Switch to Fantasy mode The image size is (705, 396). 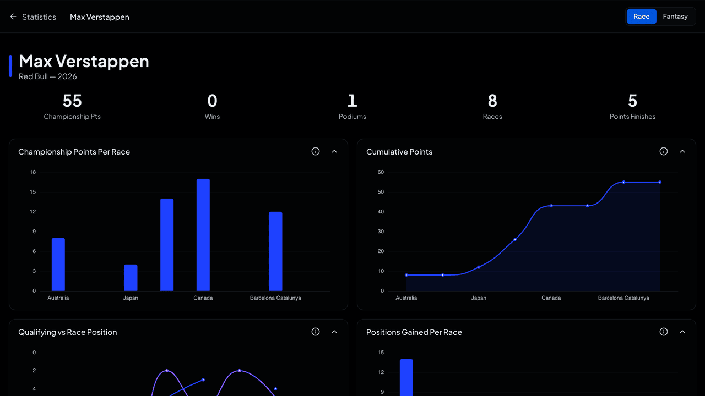point(675,16)
